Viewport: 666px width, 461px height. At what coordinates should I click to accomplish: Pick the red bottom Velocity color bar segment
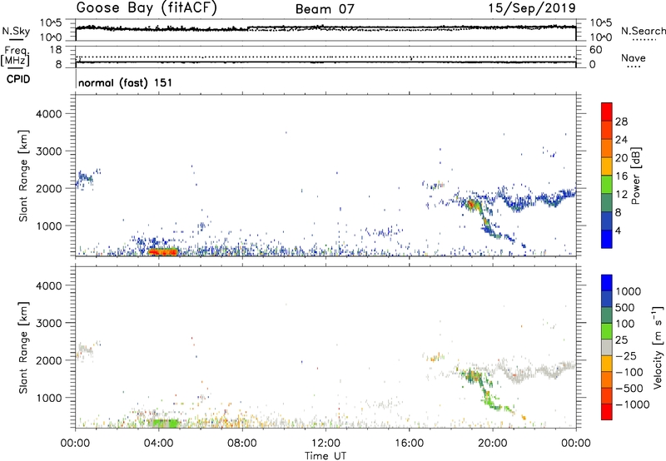pyautogui.click(x=607, y=412)
